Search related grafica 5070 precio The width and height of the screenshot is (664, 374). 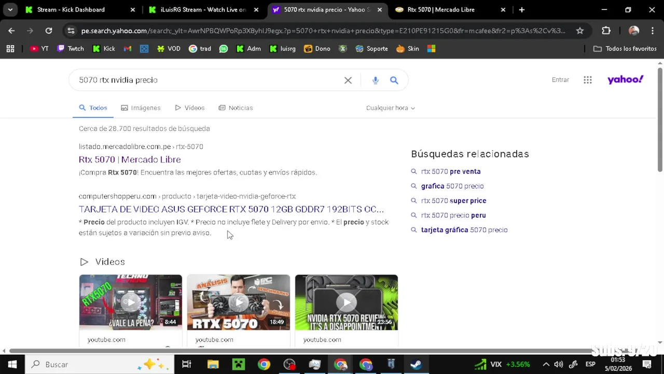coord(452,186)
